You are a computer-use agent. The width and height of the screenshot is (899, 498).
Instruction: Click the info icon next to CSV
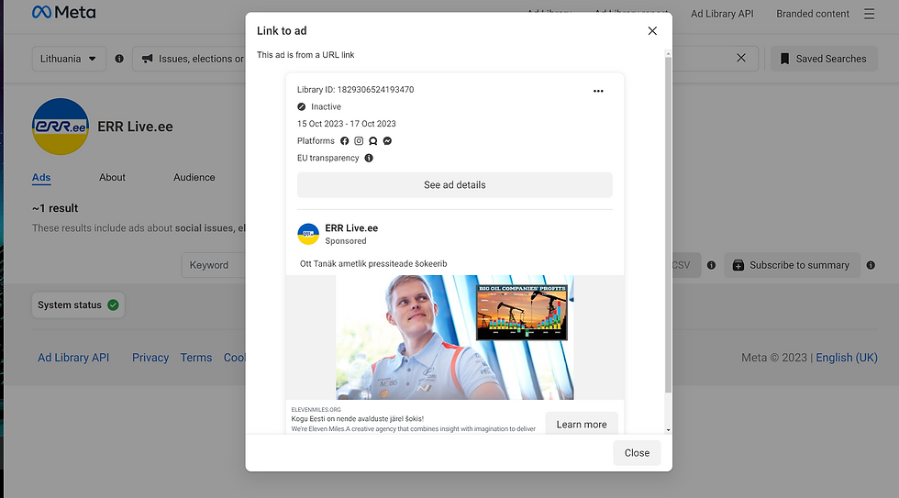711,265
